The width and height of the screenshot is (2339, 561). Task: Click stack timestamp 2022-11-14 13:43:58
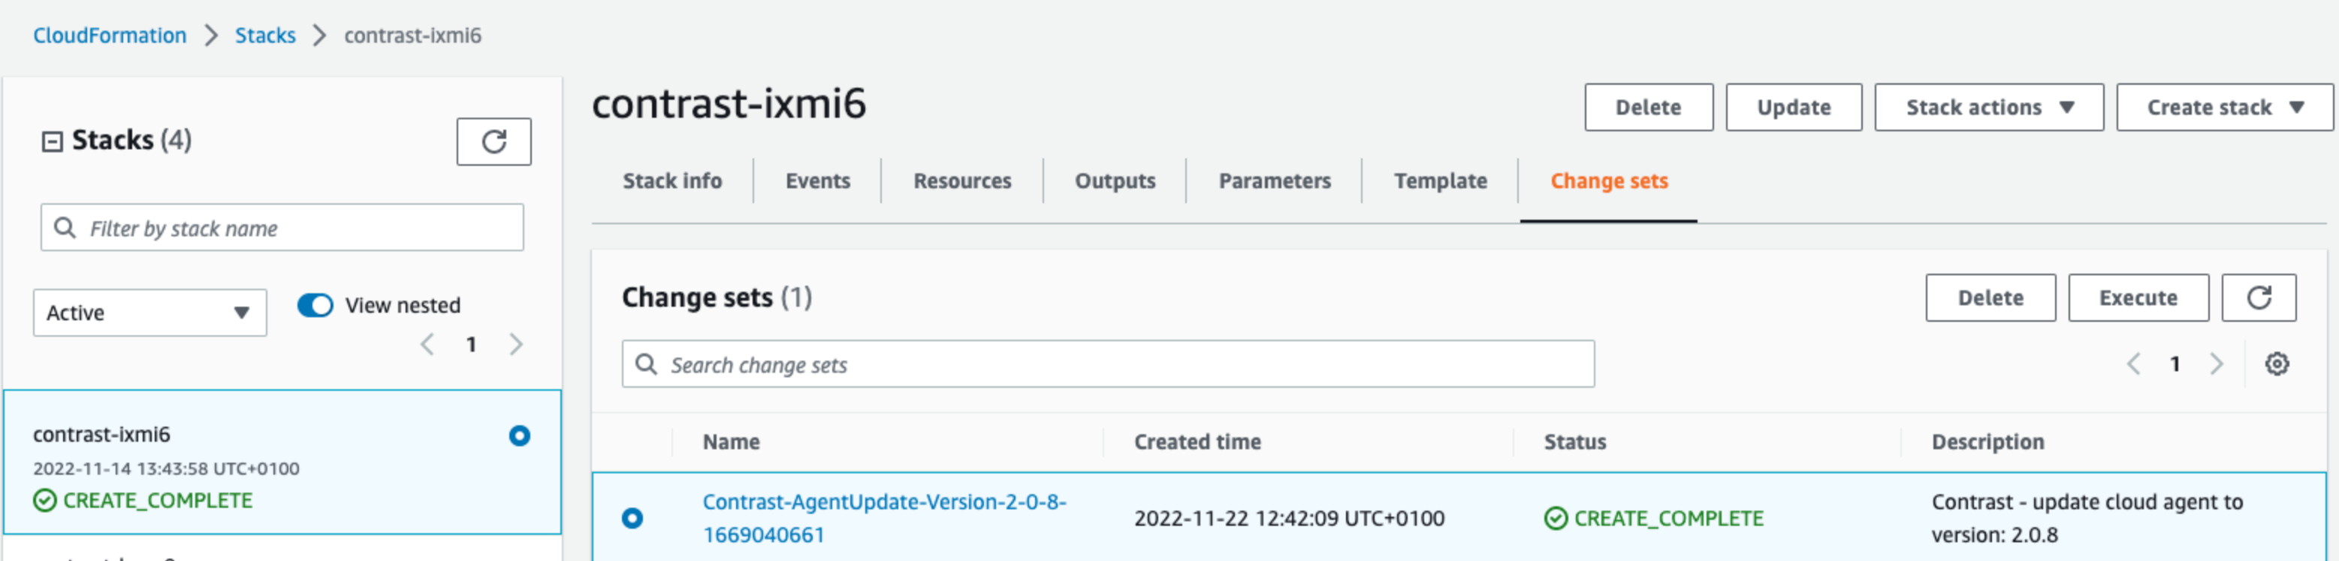click(x=166, y=469)
